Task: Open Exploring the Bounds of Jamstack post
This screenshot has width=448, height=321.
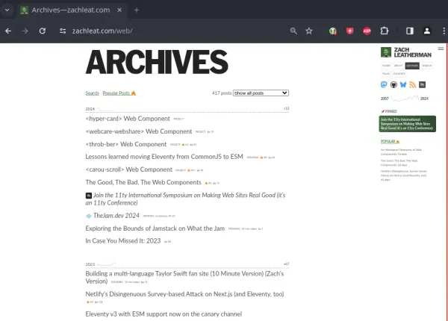Action: pos(155,228)
